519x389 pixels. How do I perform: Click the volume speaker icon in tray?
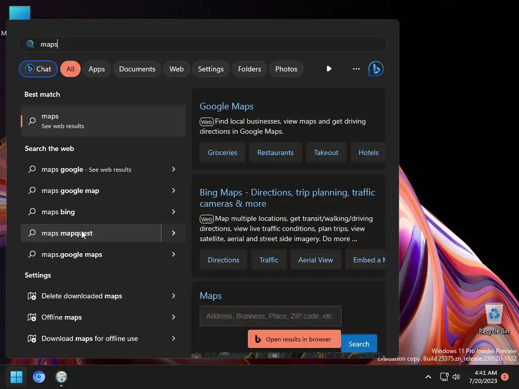click(456, 377)
